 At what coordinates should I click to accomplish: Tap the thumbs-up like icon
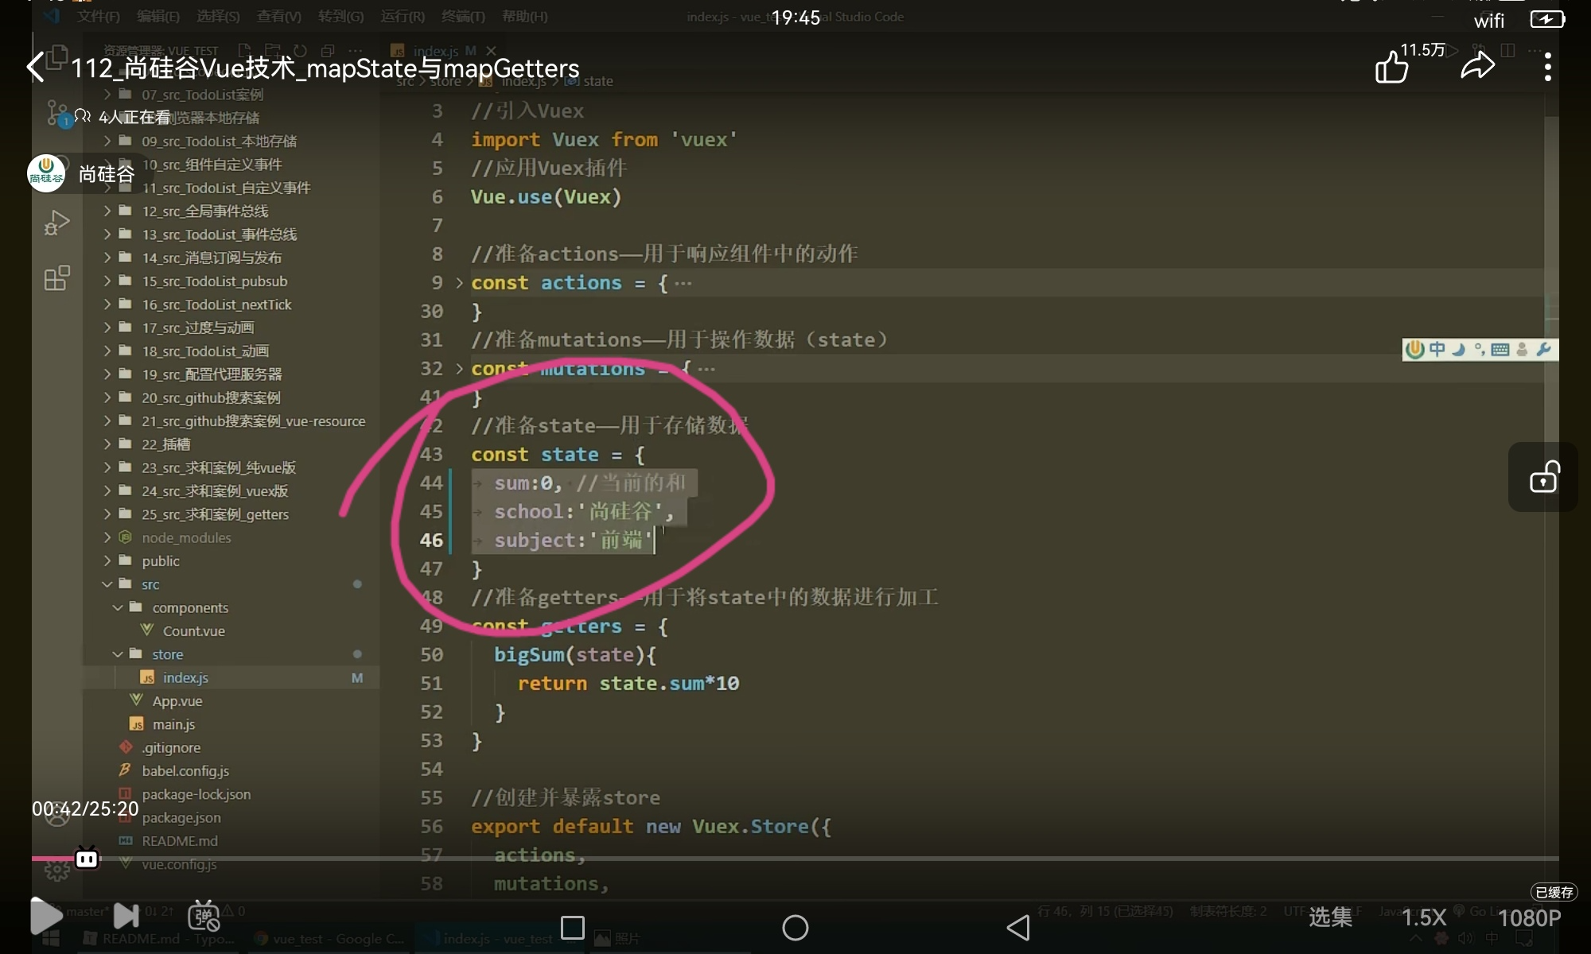click(1391, 67)
